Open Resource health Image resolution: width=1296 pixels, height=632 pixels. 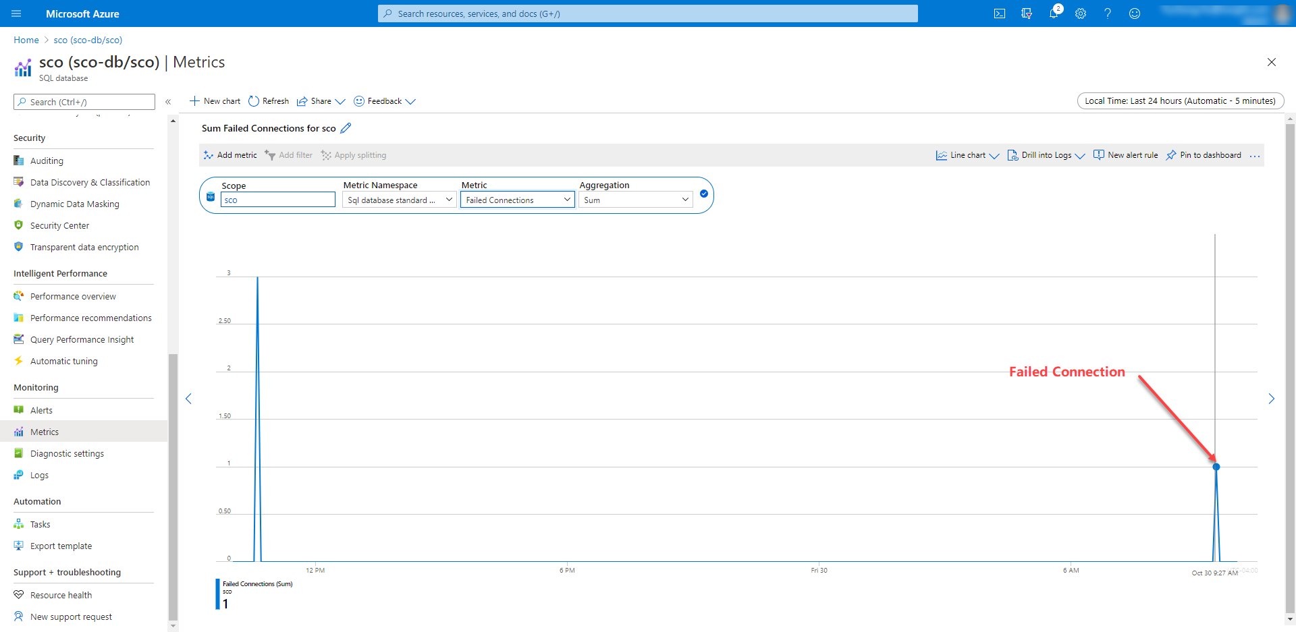click(x=61, y=595)
